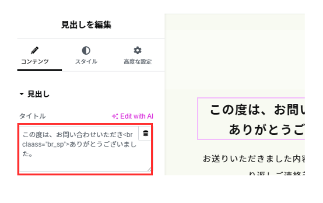Open the 高度な設定 tab
This screenshot has width=323, height=203.
pos(137,61)
